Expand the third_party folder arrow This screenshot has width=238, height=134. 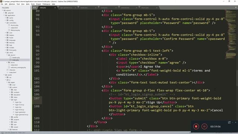[6, 50]
